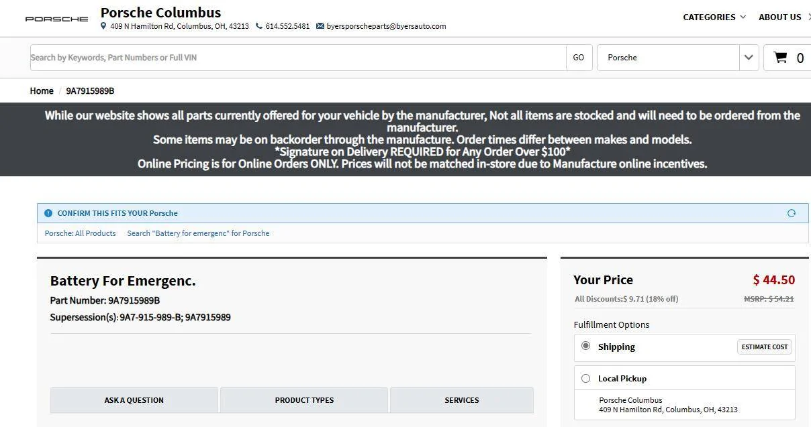The height and width of the screenshot is (427, 811).
Task: Select the Local Pickup option
Action: click(x=586, y=378)
